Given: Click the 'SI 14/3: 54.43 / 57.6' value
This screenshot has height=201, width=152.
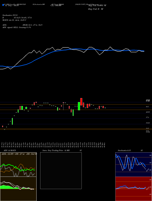Looking at the screenshot, I should coord(23,18).
